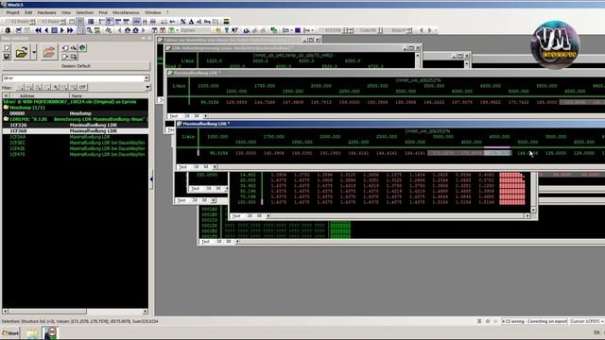Click the blue filled square toolbar icon
The height and width of the screenshot is (340, 605).
pyautogui.click(x=298, y=30)
